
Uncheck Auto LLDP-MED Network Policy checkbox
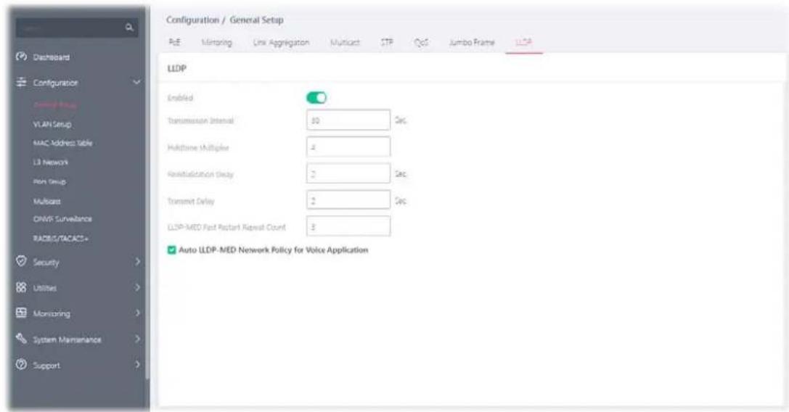171,250
